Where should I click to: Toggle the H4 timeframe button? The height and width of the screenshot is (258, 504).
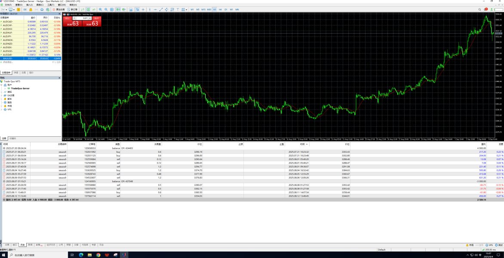click(220, 9)
